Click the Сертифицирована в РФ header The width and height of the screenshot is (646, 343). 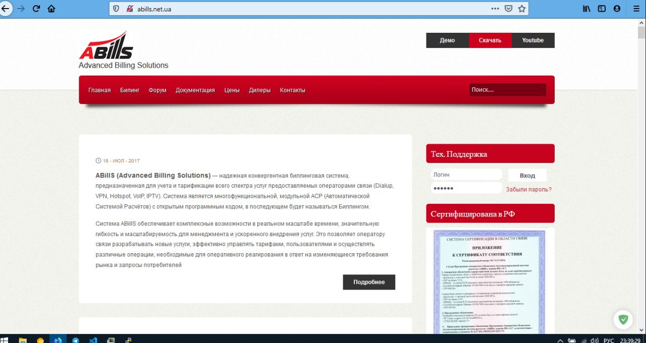click(490, 214)
